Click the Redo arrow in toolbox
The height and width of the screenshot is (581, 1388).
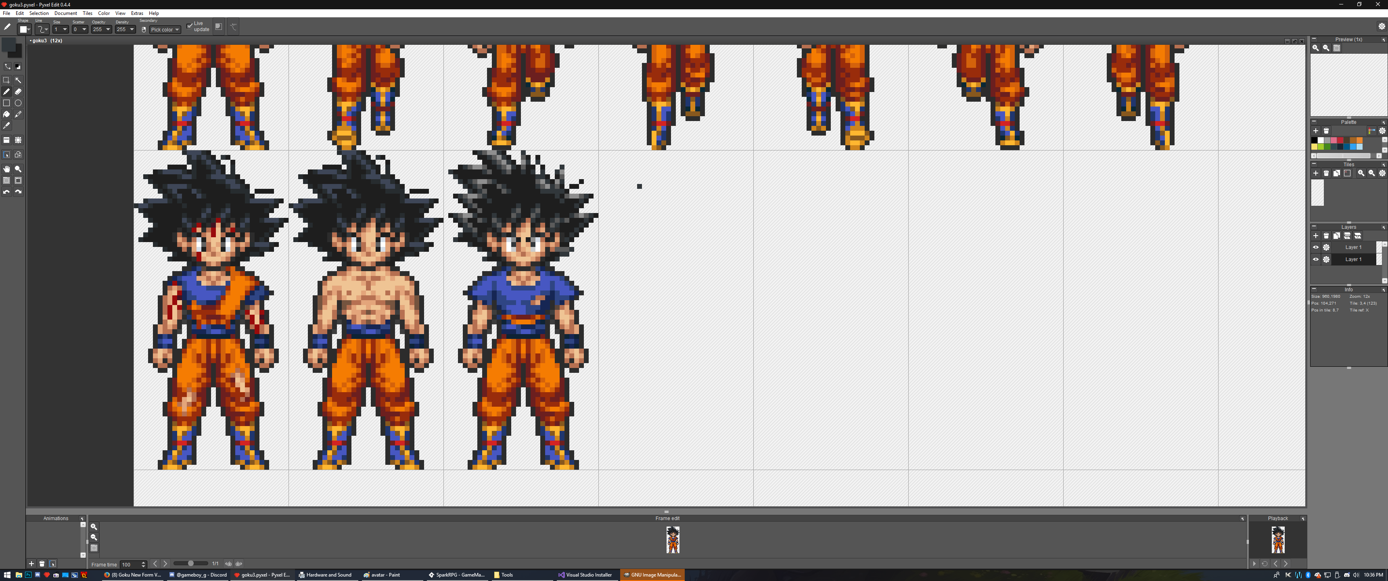18,192
